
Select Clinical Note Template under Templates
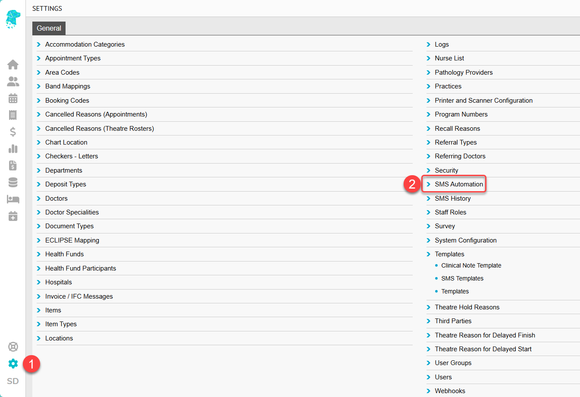point(471,265)
